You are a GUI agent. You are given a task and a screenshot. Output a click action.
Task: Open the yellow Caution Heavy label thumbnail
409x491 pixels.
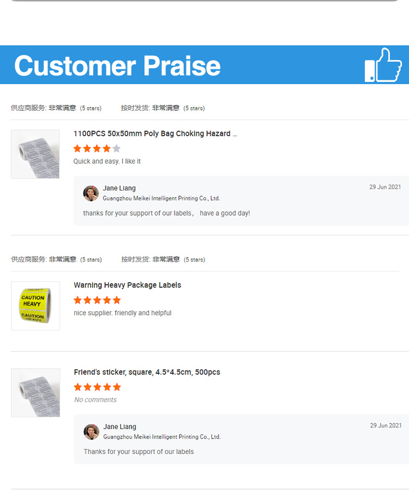[35, 306]
